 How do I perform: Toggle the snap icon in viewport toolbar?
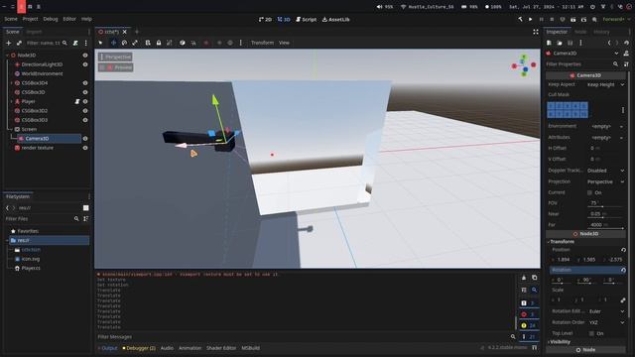(x=193, y=43)
